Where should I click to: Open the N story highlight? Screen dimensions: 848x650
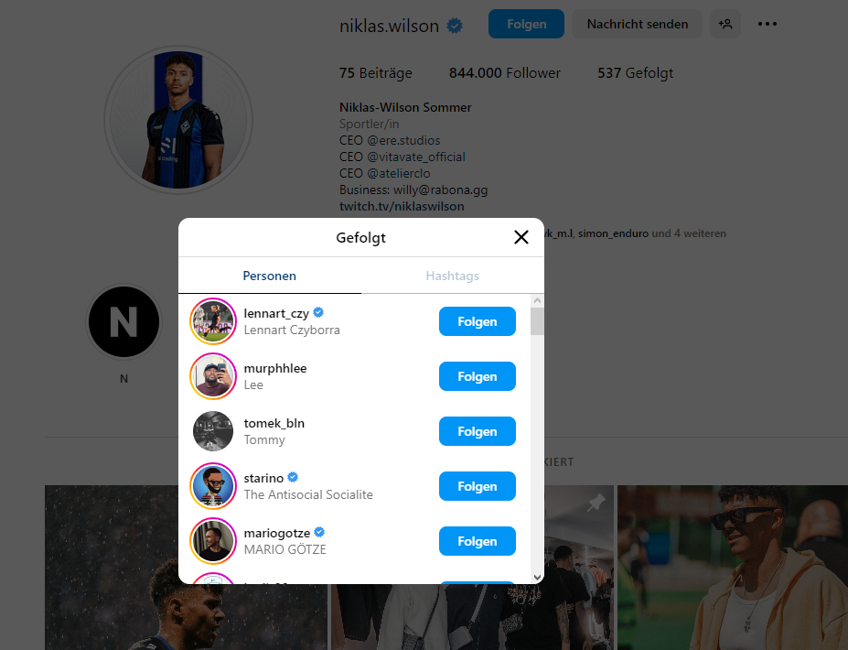point(123,322)
